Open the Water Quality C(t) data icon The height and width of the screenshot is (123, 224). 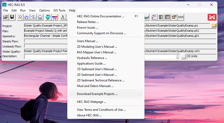55,17
